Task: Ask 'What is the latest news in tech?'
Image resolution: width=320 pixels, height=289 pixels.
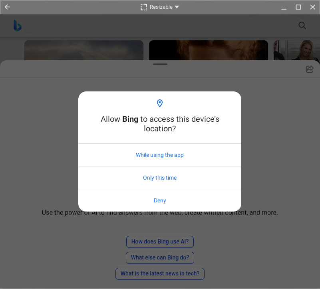Action: (160, 274)
